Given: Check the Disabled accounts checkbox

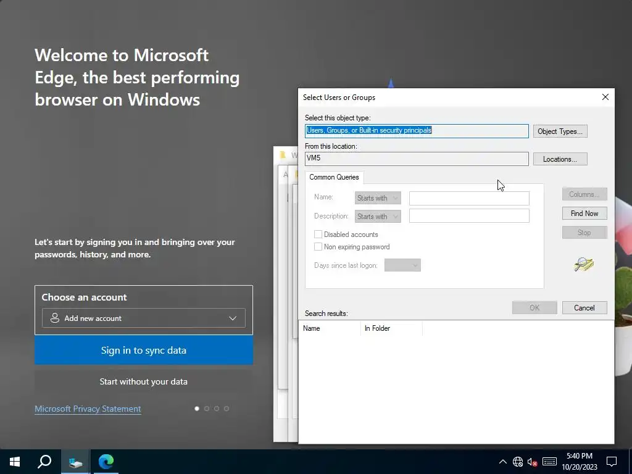Looking at the screenshot, I should point(318,234).
